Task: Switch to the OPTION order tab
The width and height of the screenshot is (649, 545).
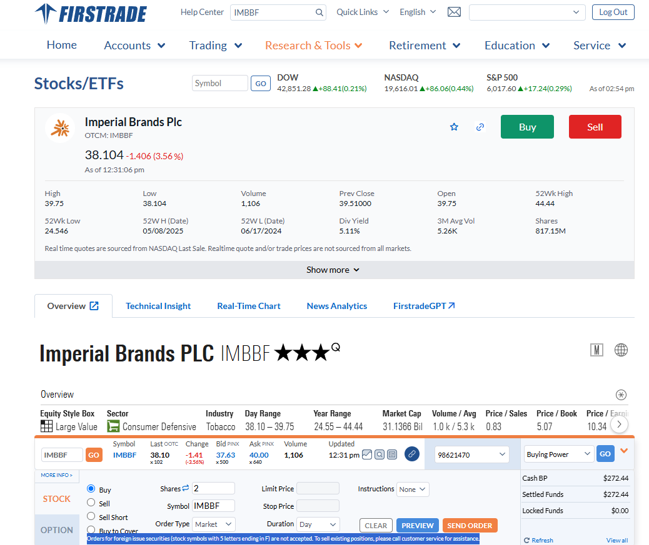Action: click(57, 530)
